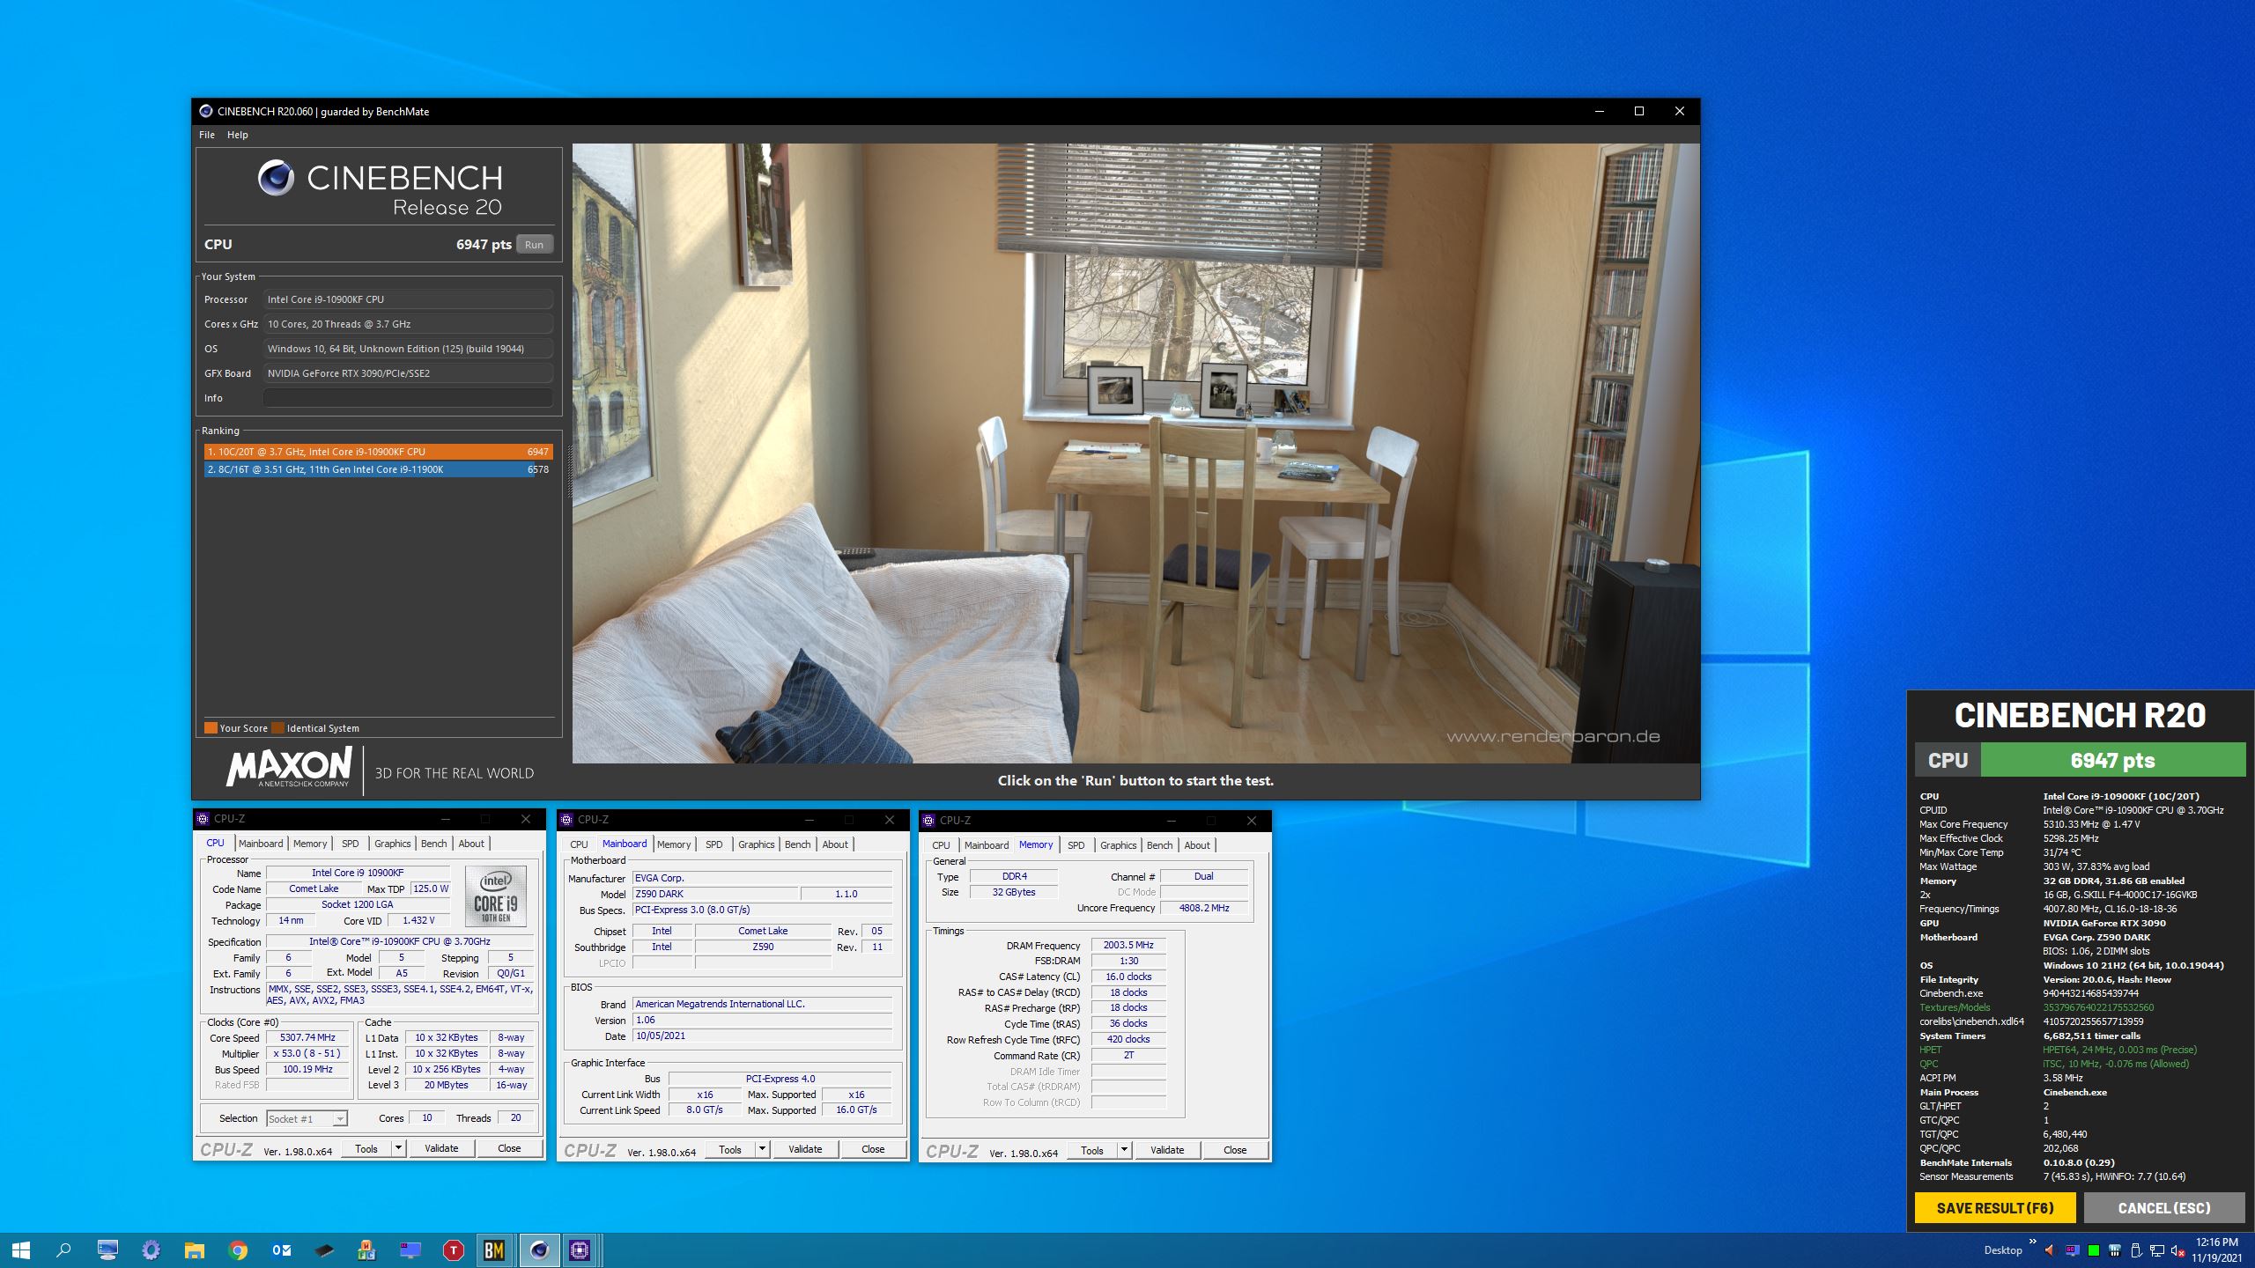The height and width of the screenshot is (1268, 2255).
Task: Open Outlook from the taskbar
Action: pyautogui.click(x=281, y=1250)
